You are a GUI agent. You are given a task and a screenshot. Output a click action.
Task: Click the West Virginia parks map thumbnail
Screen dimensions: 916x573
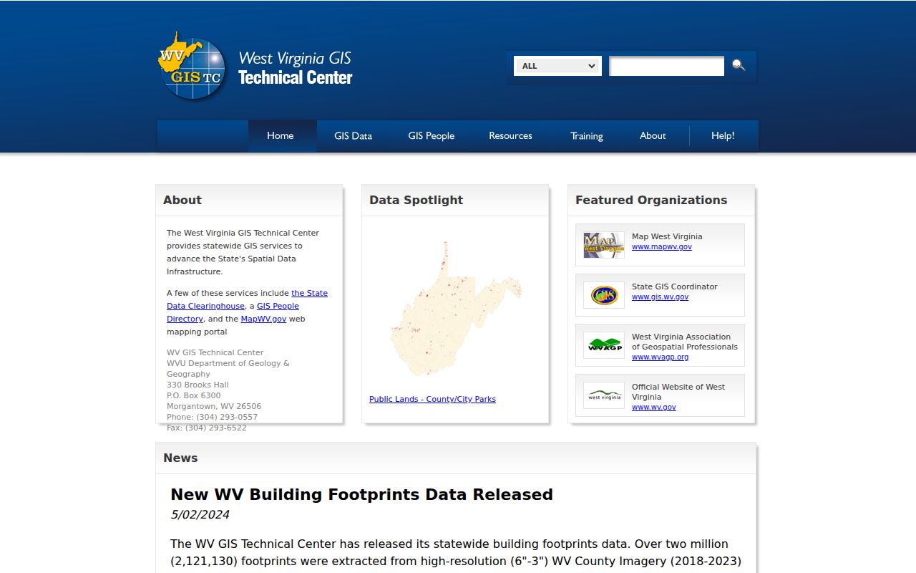coord(456,308)
